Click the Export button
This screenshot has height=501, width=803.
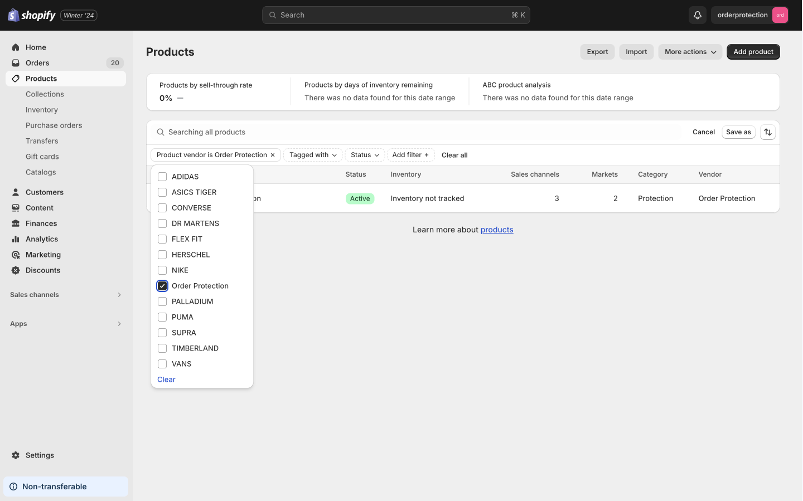point(597,52)
